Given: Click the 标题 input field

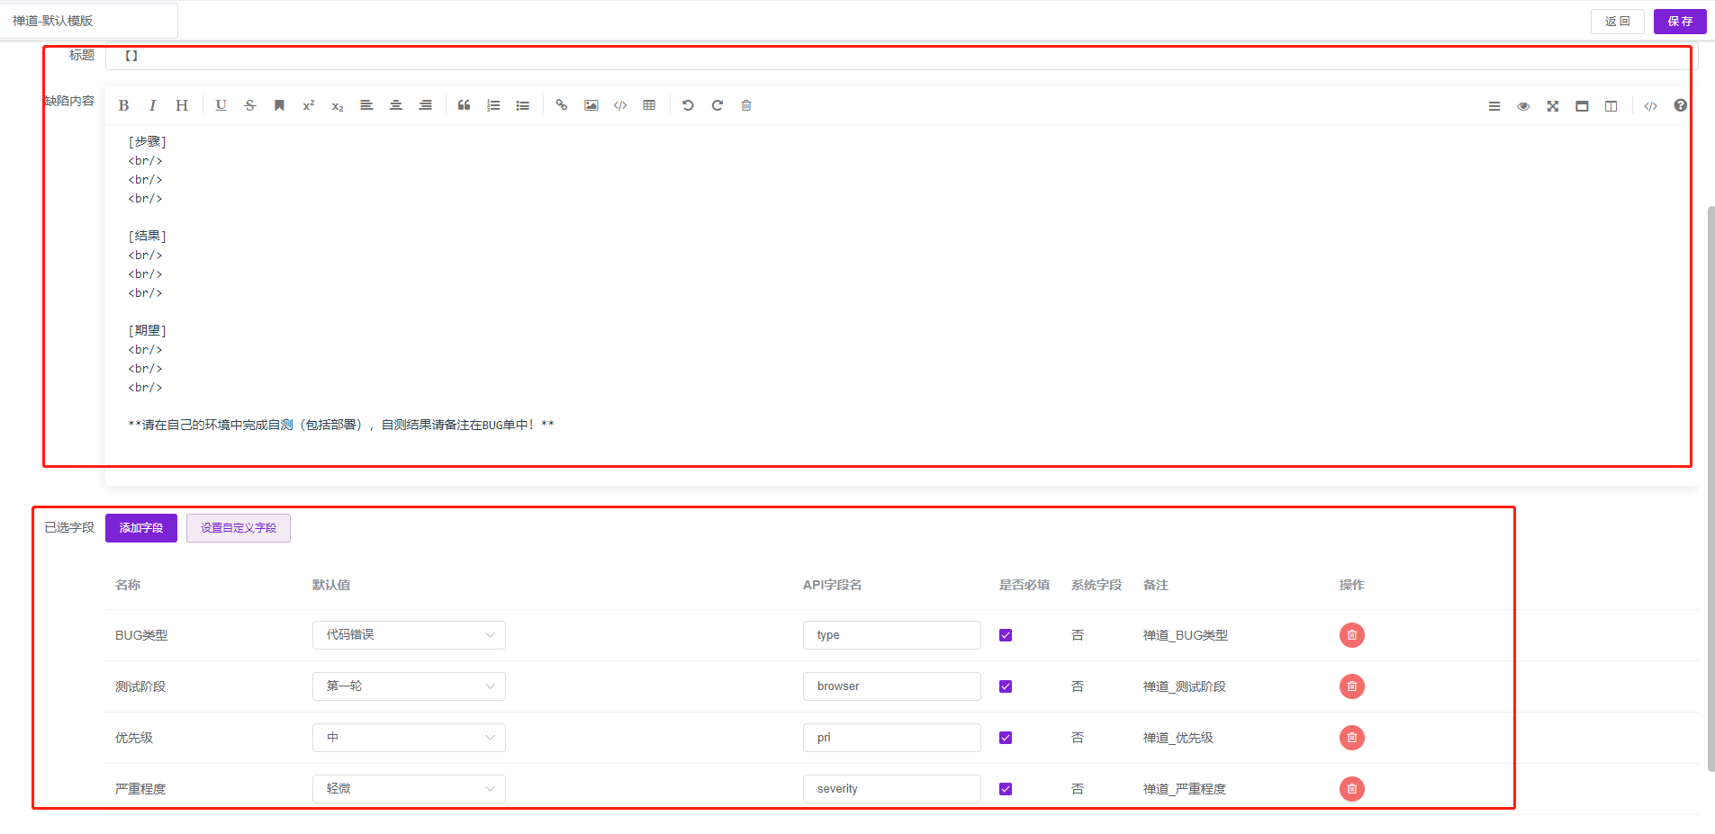Looking at the screenshot, I should tap(901, 56).
